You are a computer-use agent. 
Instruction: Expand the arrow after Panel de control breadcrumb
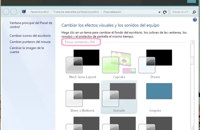pyautogui.click(x=51, y=12)
